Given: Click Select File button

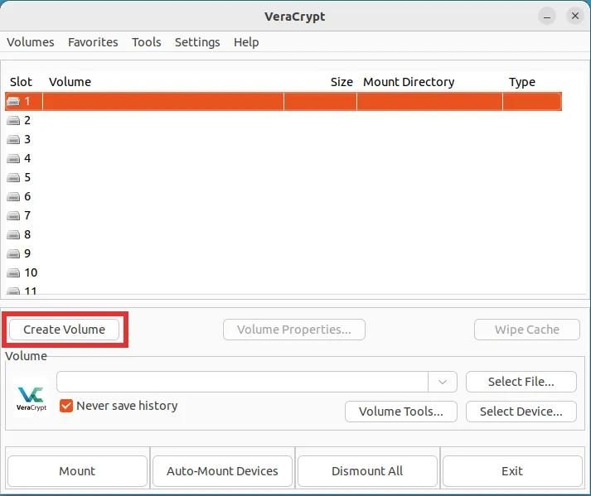Looking at the screenshot, I should coord(521,382).
